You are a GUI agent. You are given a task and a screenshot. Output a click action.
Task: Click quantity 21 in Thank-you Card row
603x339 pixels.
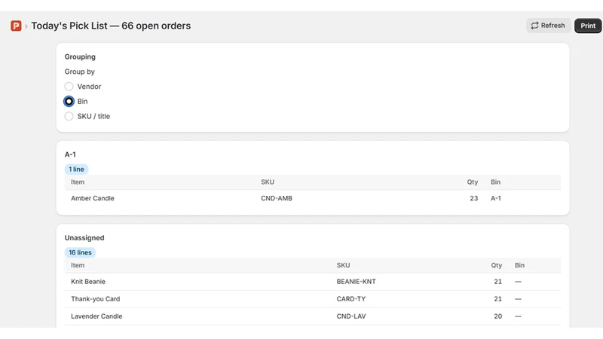pyautogui.click(x=497, y=299)
